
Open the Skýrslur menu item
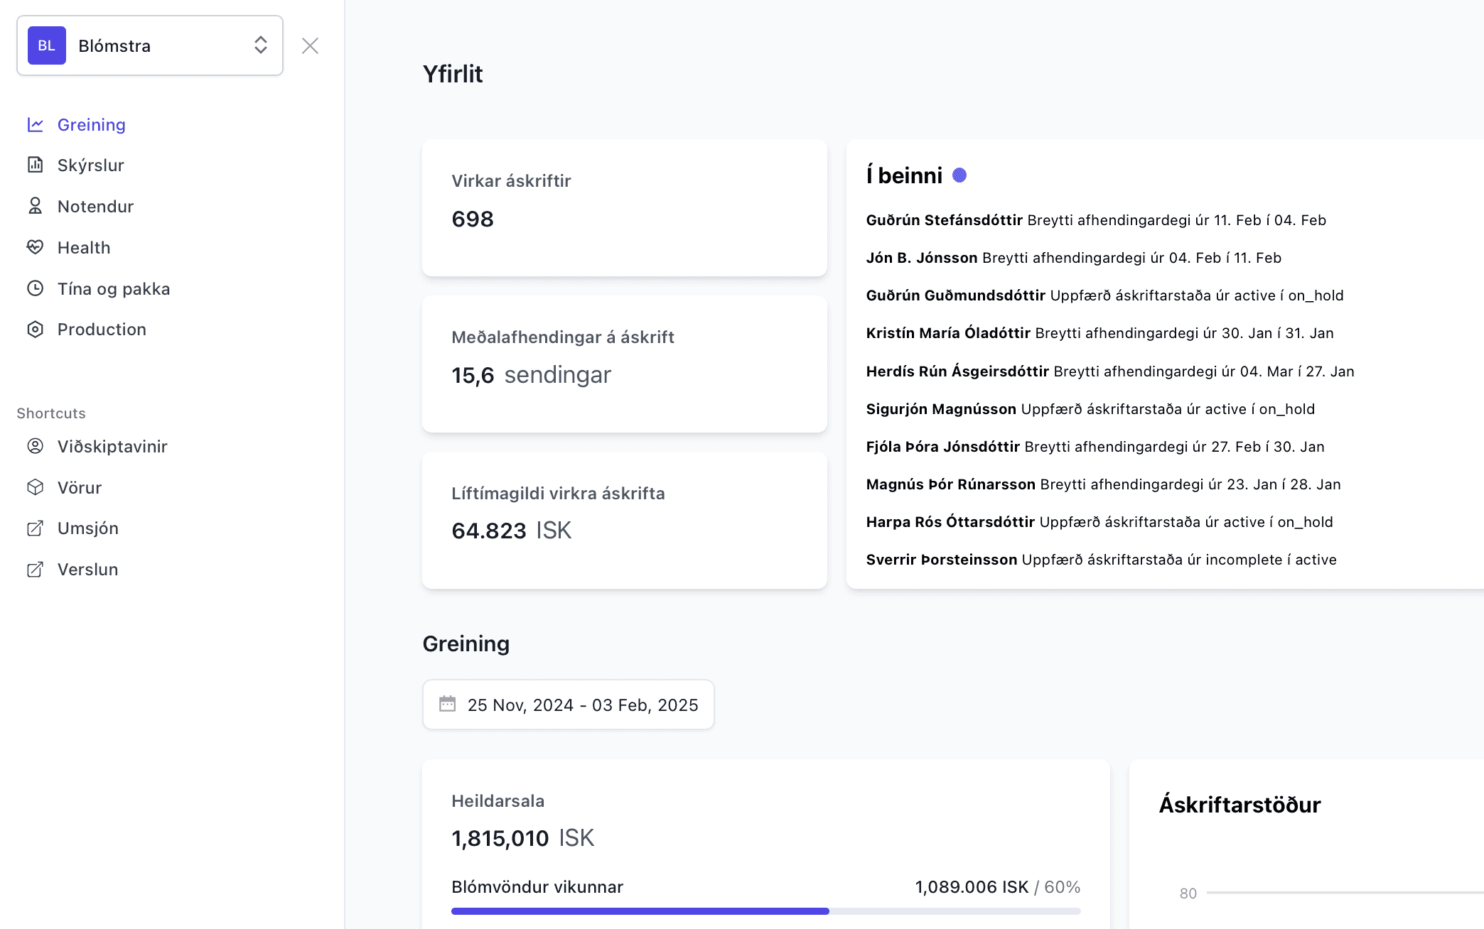91,165
